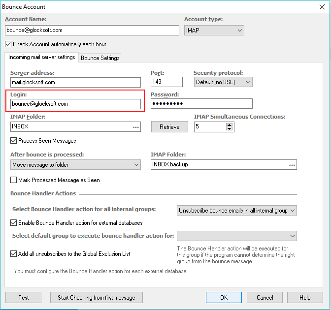Increase IMAP Simultaneous Connections with up arrow
The height and width of the screenshot is (310, 331).
pos(229,125)
